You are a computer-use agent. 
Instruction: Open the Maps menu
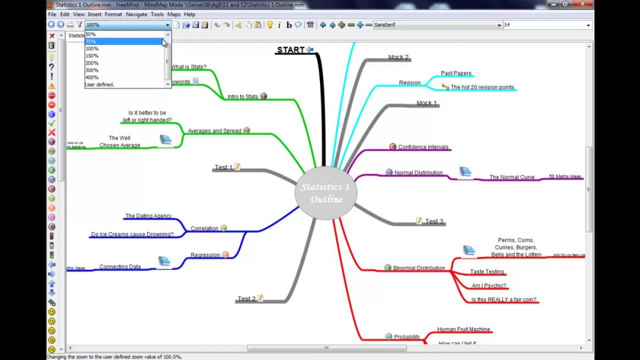[x=174, y=14]
